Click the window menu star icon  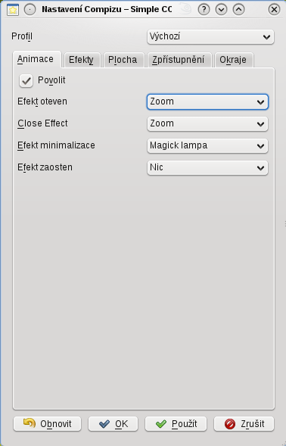click(13, 10)
